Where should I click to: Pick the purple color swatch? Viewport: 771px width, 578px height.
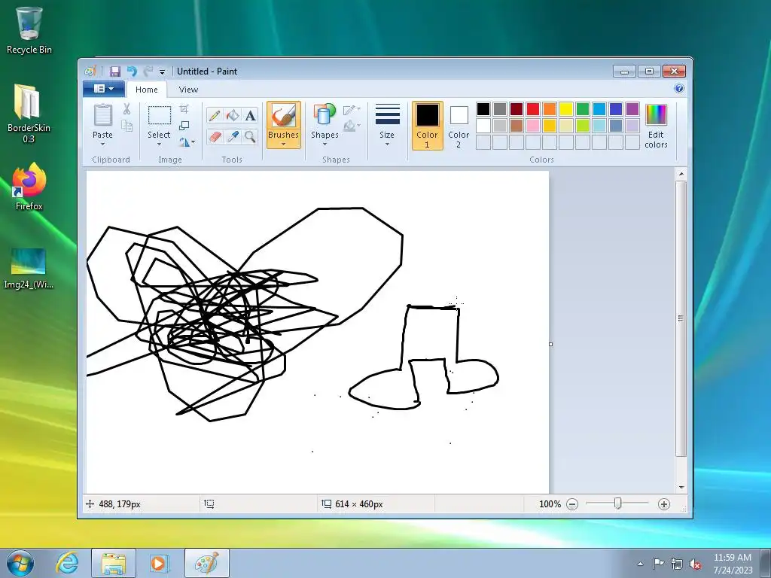[x=632, y=109]
